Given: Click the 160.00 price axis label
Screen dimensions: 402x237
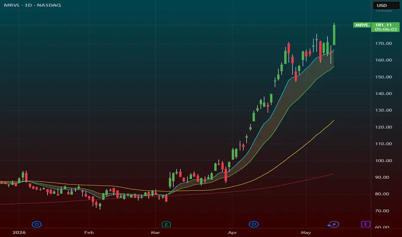Looking at the screenshot, I should click(x=383, y=60).
